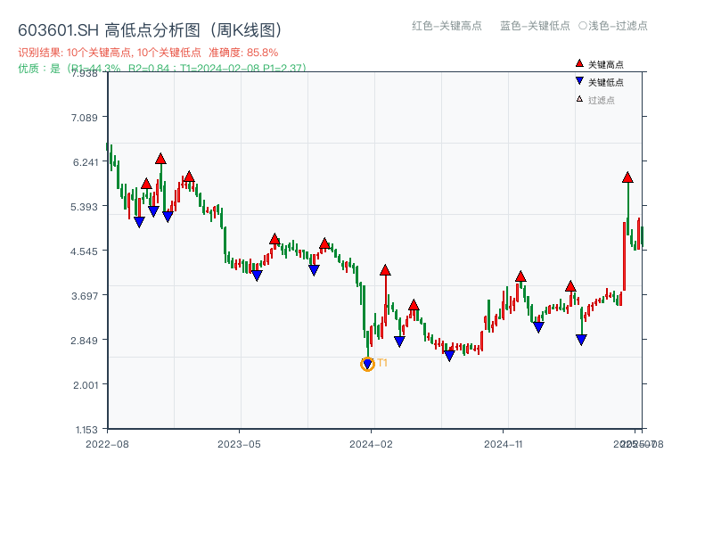Click the red 关键高点 triangle in legend
Viewport: 713px width, 535px height.
[x=579, y=63]
